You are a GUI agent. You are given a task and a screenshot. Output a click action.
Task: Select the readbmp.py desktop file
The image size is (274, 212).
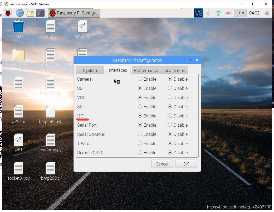coord(50,143)
